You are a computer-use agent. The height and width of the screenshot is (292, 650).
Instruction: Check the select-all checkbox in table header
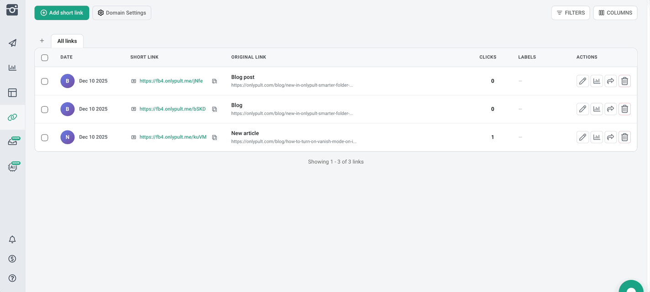pos(44,57)
